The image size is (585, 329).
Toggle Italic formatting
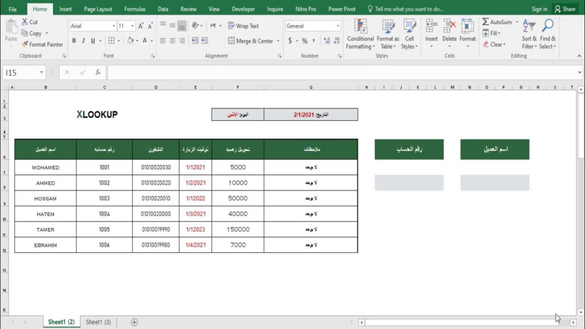pos(83,41)
